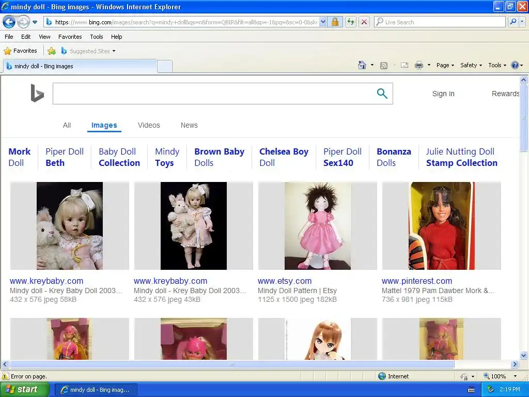
Task: Click Add to Favorites Bar star icon
Action: click(52, 51)
